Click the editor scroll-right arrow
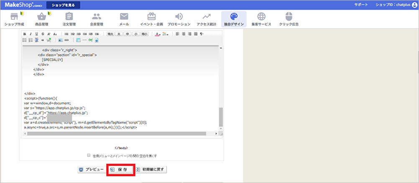This screenshot has height=183, width=419. [x=216, y=133]
